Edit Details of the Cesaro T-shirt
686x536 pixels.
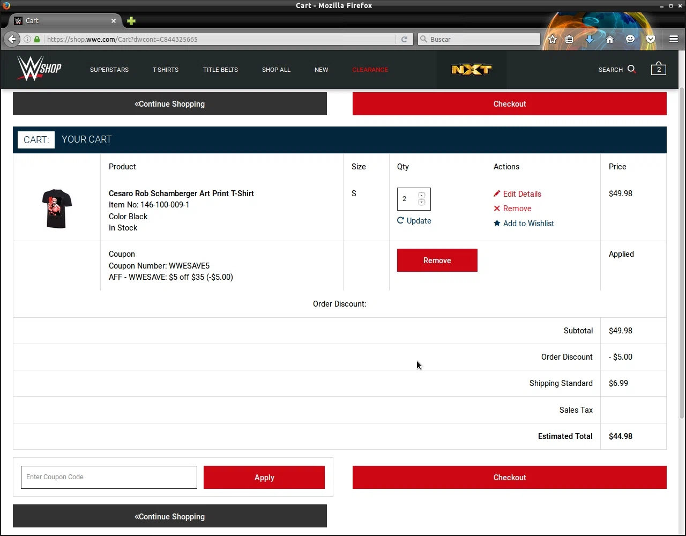pos(517,194)
